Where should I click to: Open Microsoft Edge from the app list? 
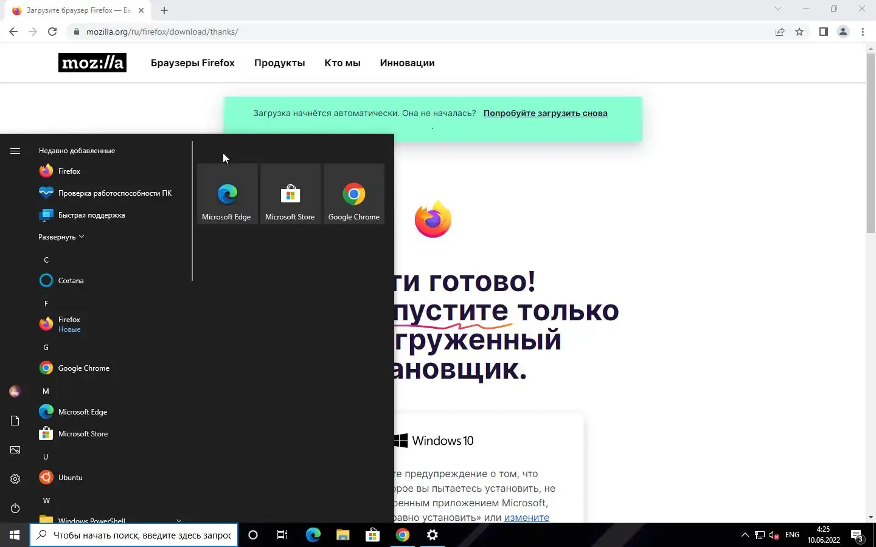pyautogui.click(x=109, y=412)
